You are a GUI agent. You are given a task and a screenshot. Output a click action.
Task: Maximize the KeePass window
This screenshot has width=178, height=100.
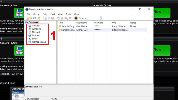coord(140,9)
